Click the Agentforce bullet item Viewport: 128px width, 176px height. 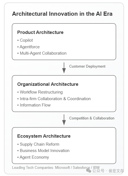point(28,47)
